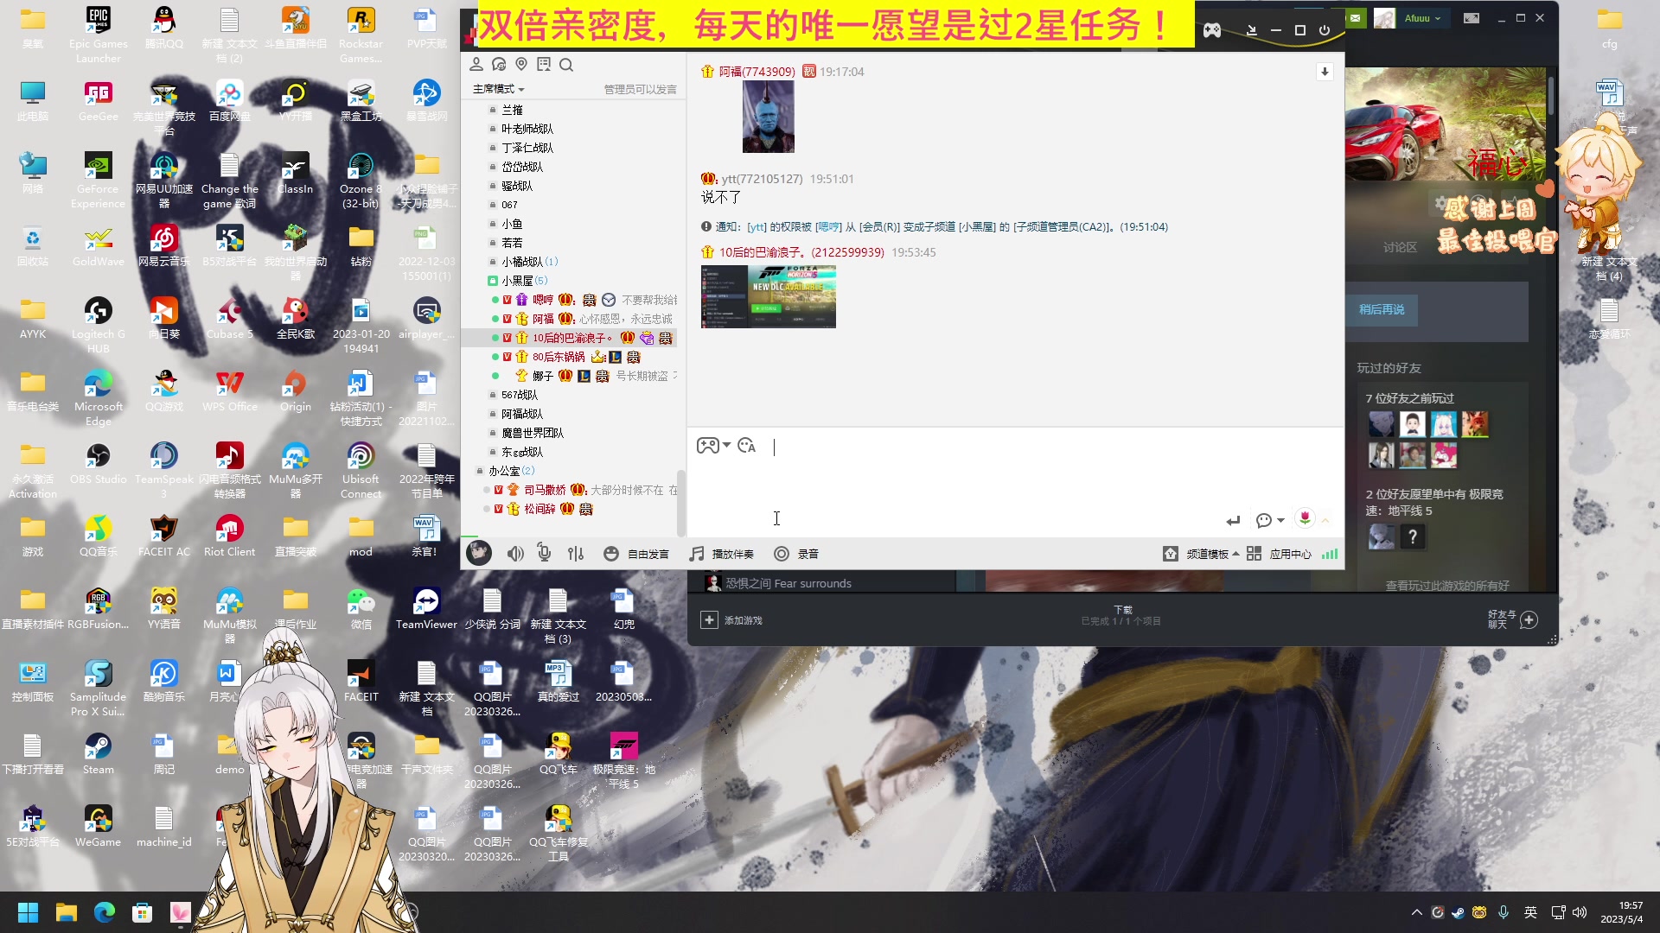Screen dimensions: 1660x933
Task: Show hidden system tray icons chevron
Action: (x=1416, y=912)
